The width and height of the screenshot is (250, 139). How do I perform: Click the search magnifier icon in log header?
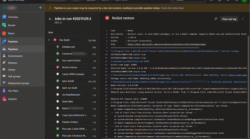[x=216, y=19]
